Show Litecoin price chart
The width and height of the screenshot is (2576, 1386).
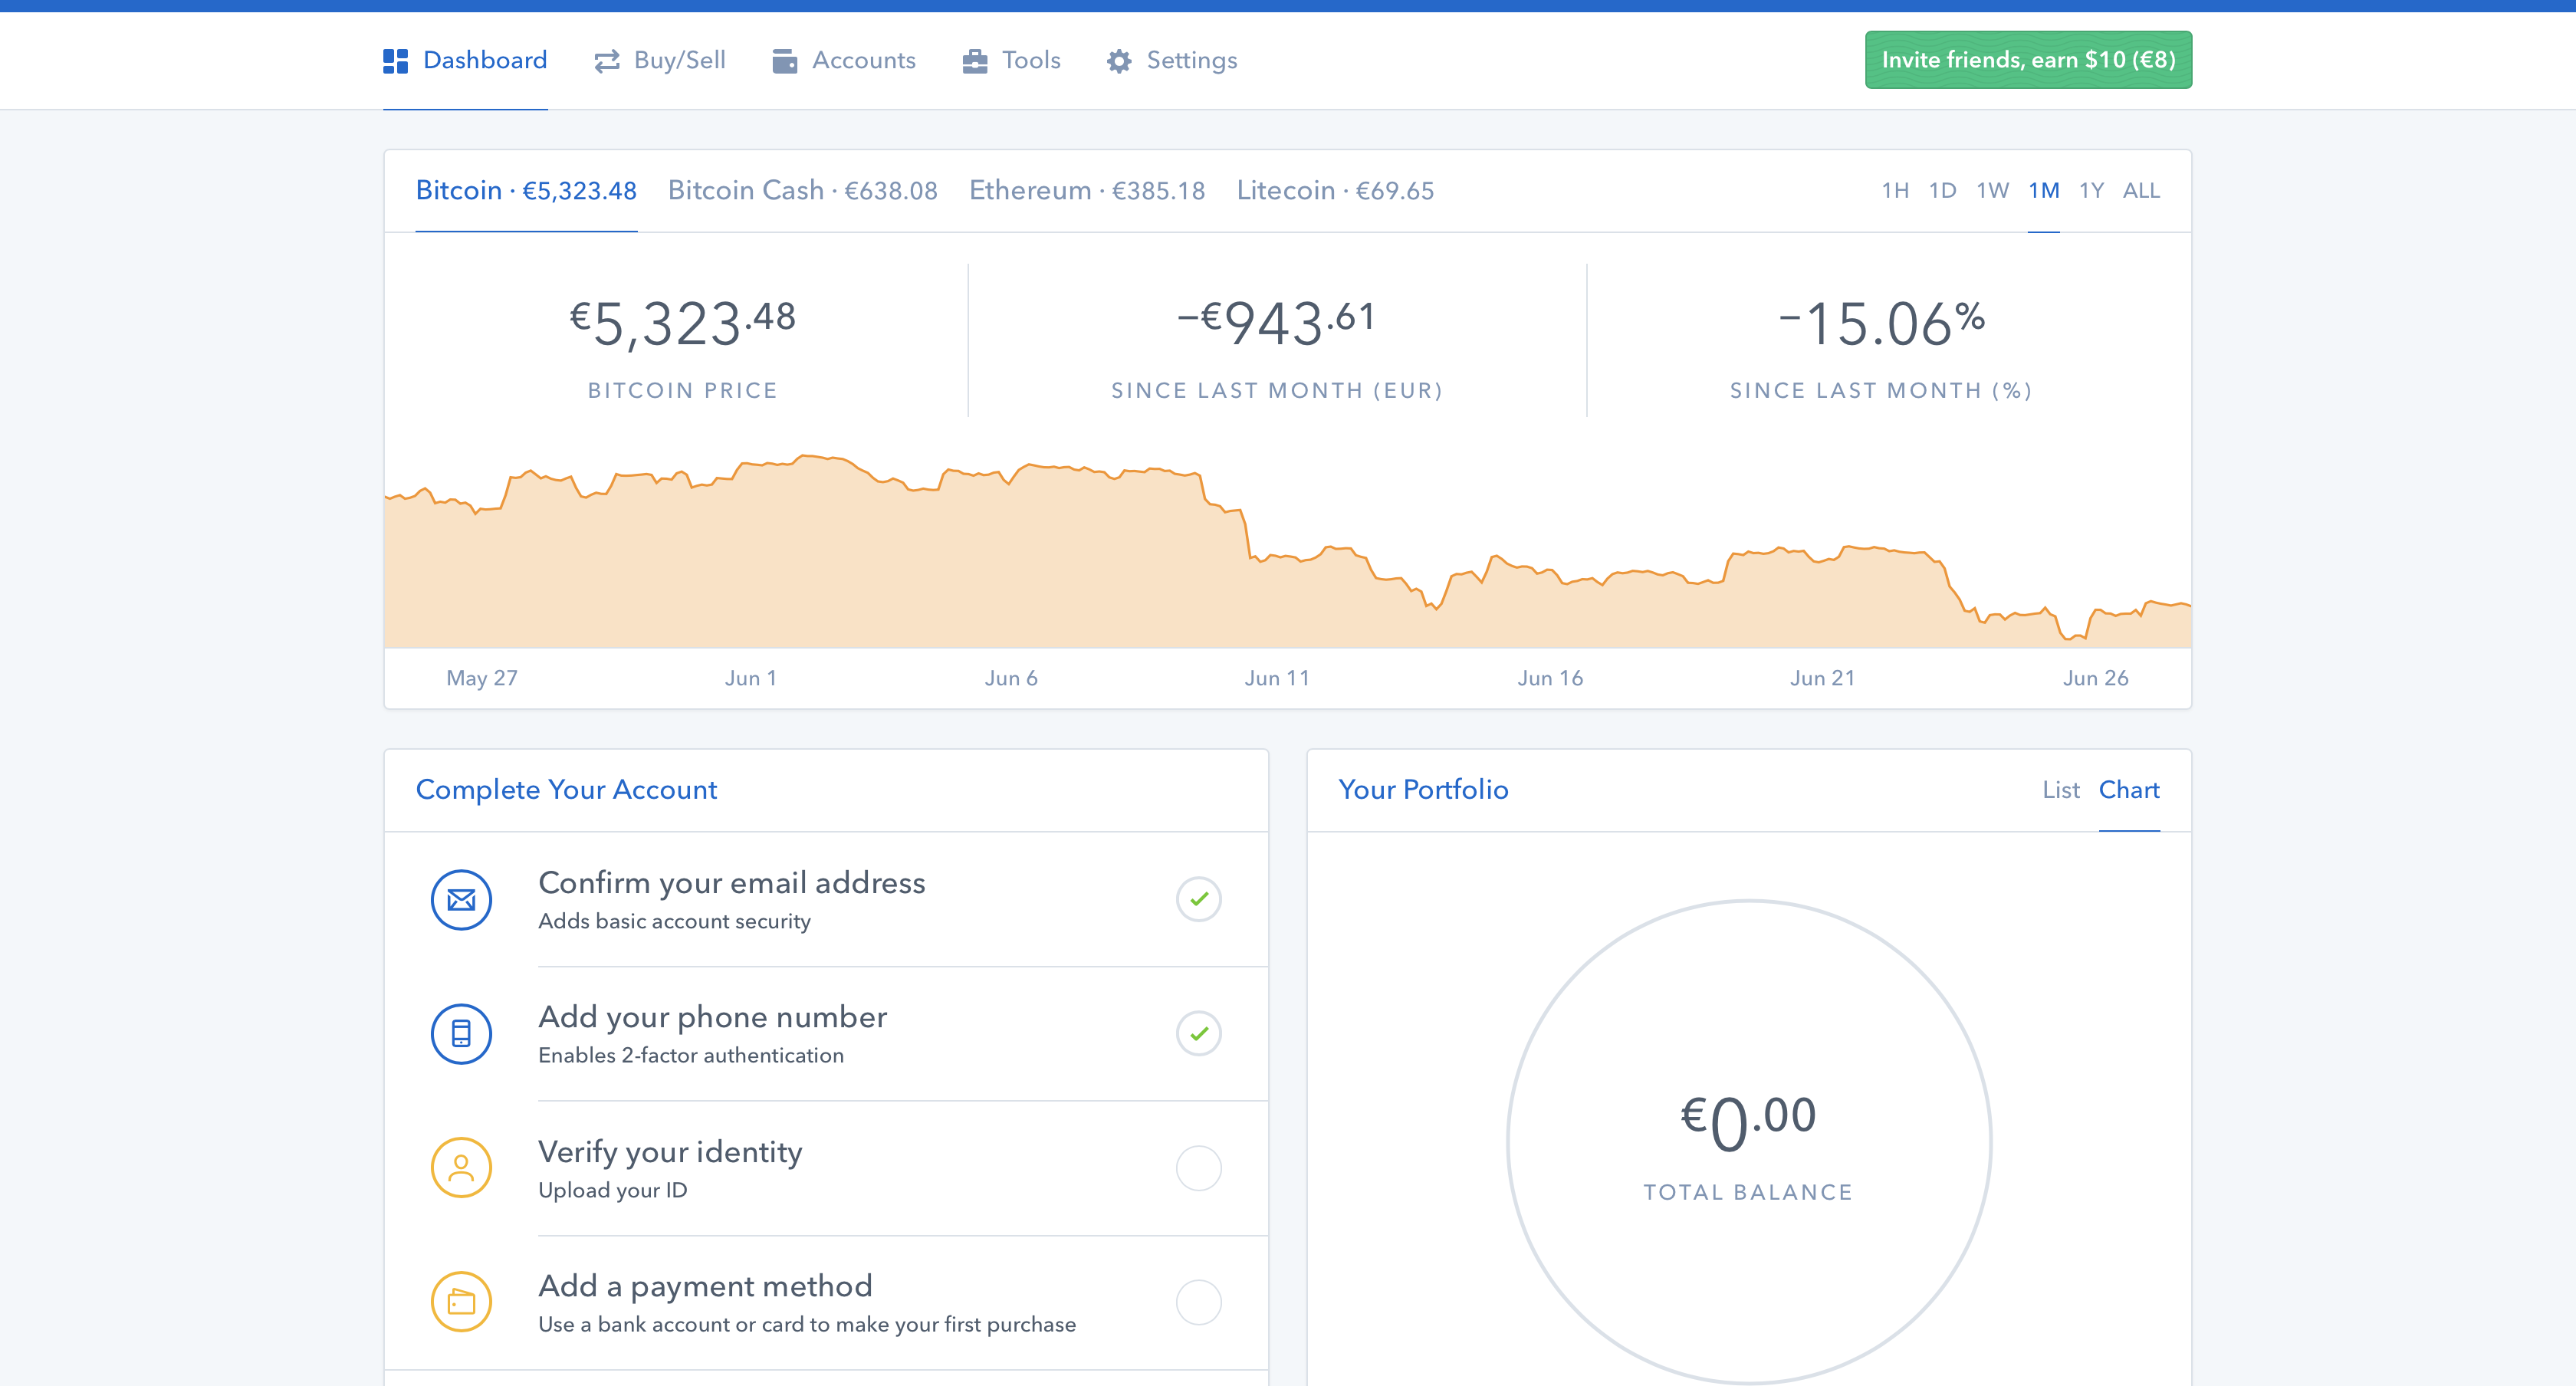[x=1334, y=191]
